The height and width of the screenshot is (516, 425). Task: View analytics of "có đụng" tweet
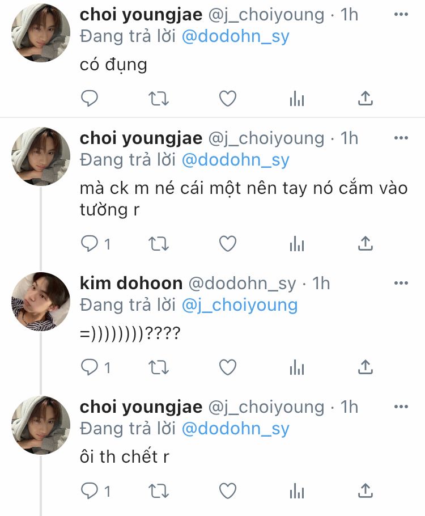tap(297, 100)
